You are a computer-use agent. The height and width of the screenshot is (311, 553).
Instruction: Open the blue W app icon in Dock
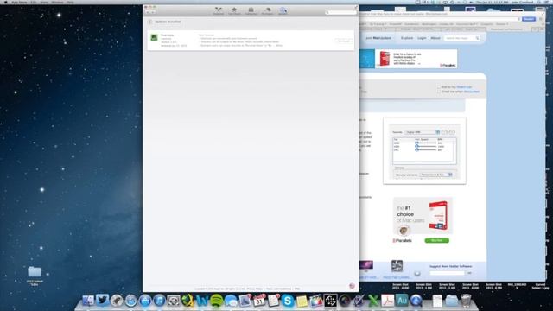click(202, 301)
